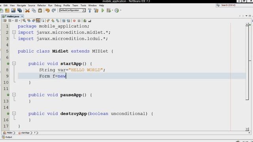
Task: Open editor tabs list dropdown arrow
Action: (246, 16)
